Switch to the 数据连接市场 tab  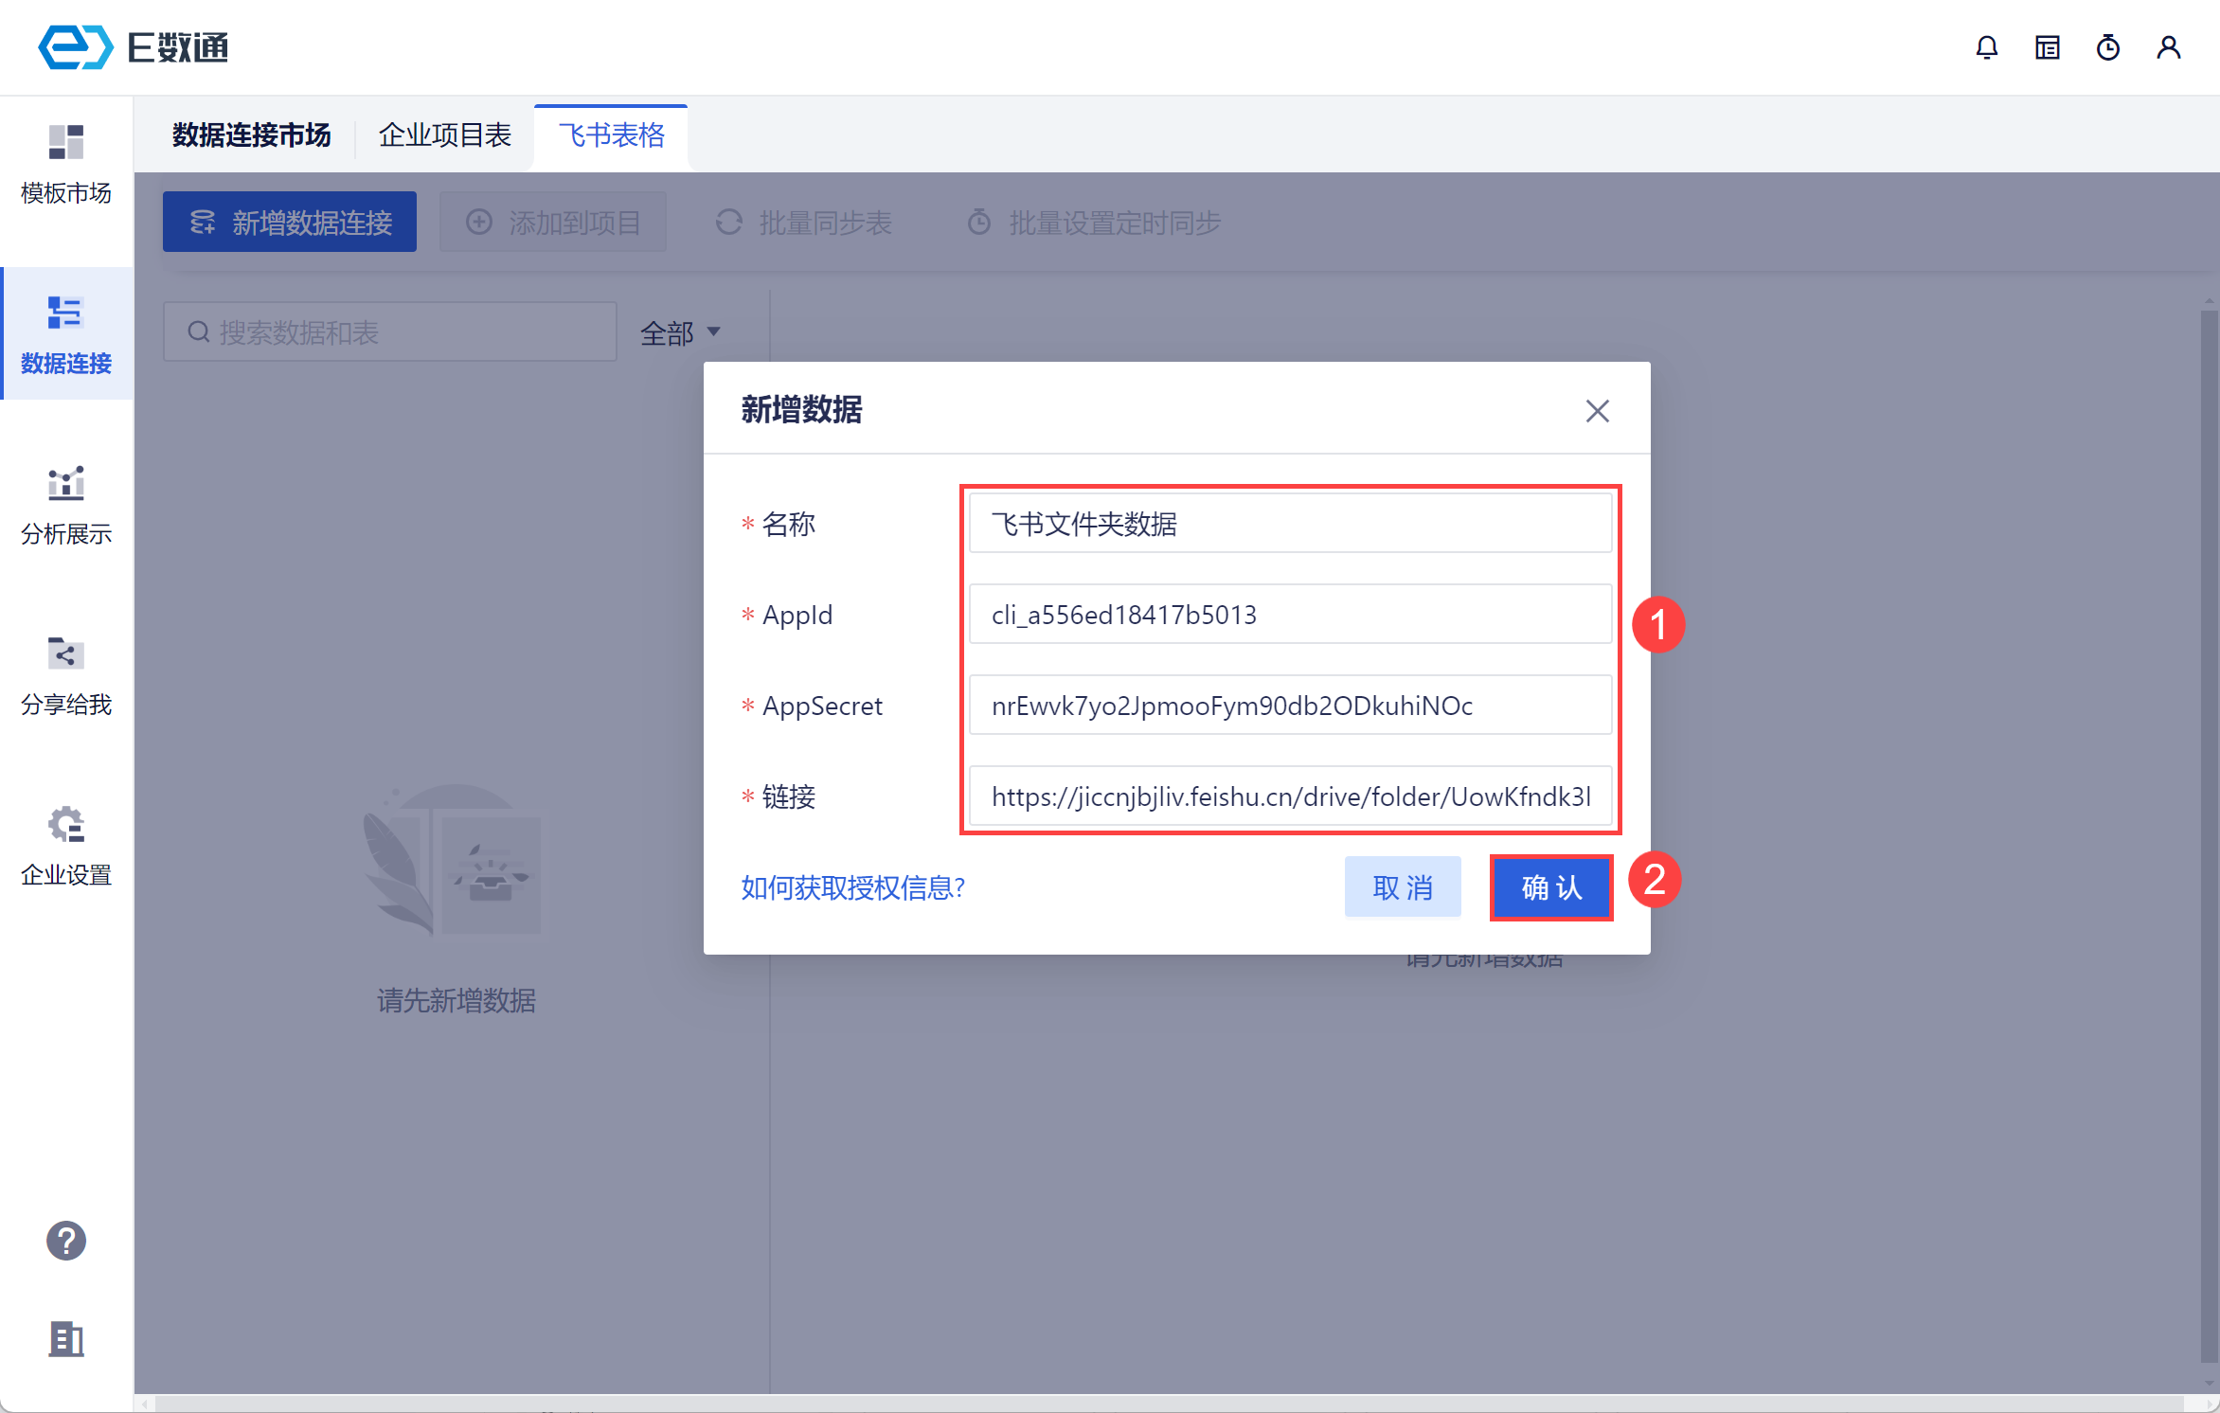[251, 135]
